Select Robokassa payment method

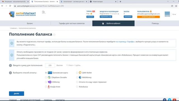77,87
